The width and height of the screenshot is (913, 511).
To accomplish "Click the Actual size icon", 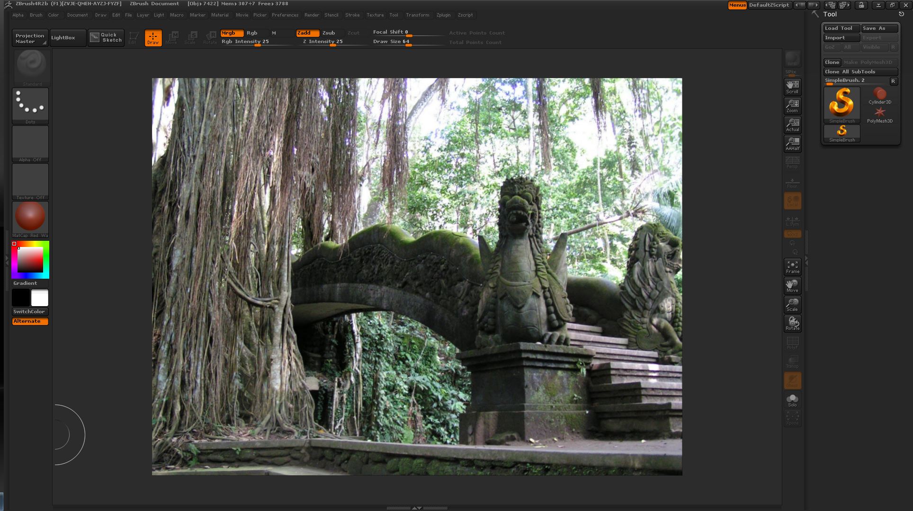I will pyautogui.click(x=792, y=124).
